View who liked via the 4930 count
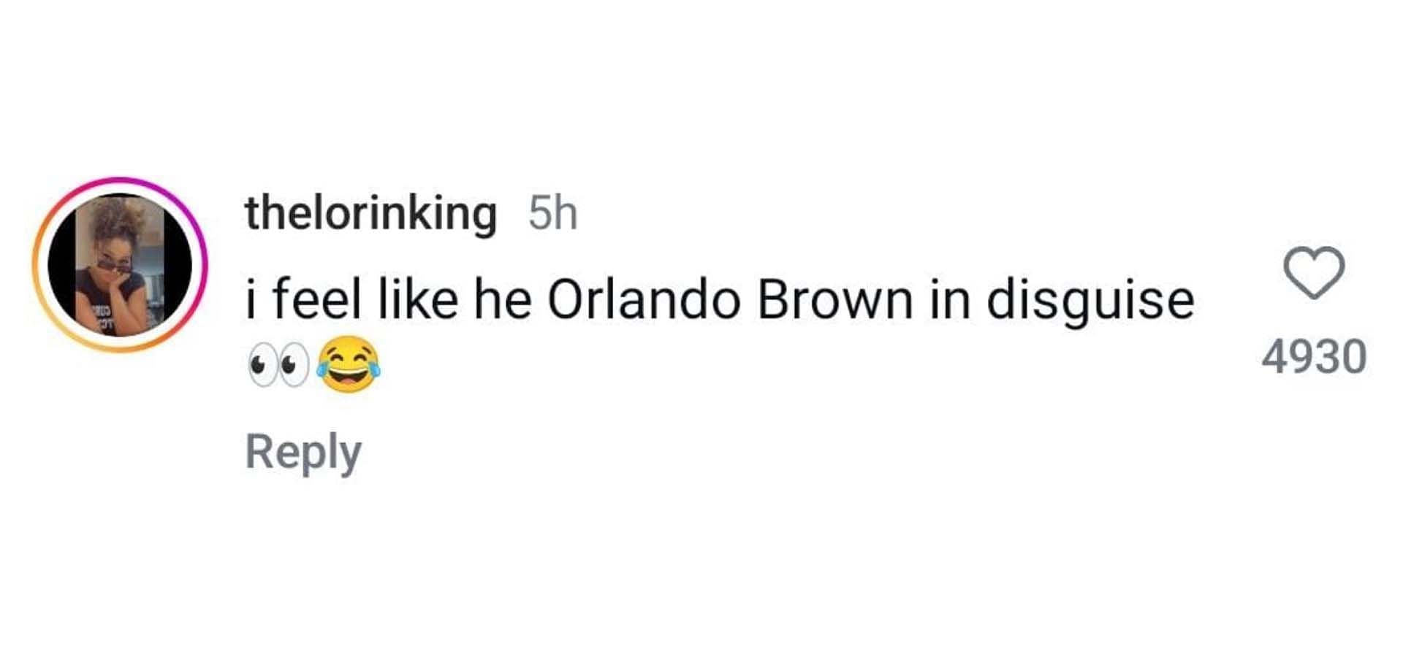Screen dimensions: 1403x657 pyautogui.click(x=1314, y=357)
